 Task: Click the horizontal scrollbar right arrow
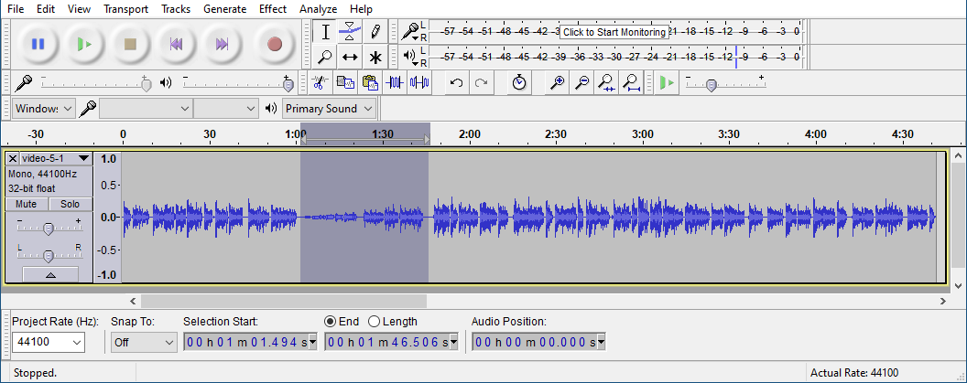943,301
